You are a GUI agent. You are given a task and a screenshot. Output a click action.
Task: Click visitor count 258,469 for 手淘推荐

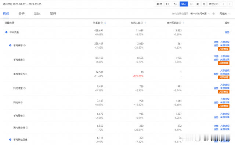tap(99, 43)
